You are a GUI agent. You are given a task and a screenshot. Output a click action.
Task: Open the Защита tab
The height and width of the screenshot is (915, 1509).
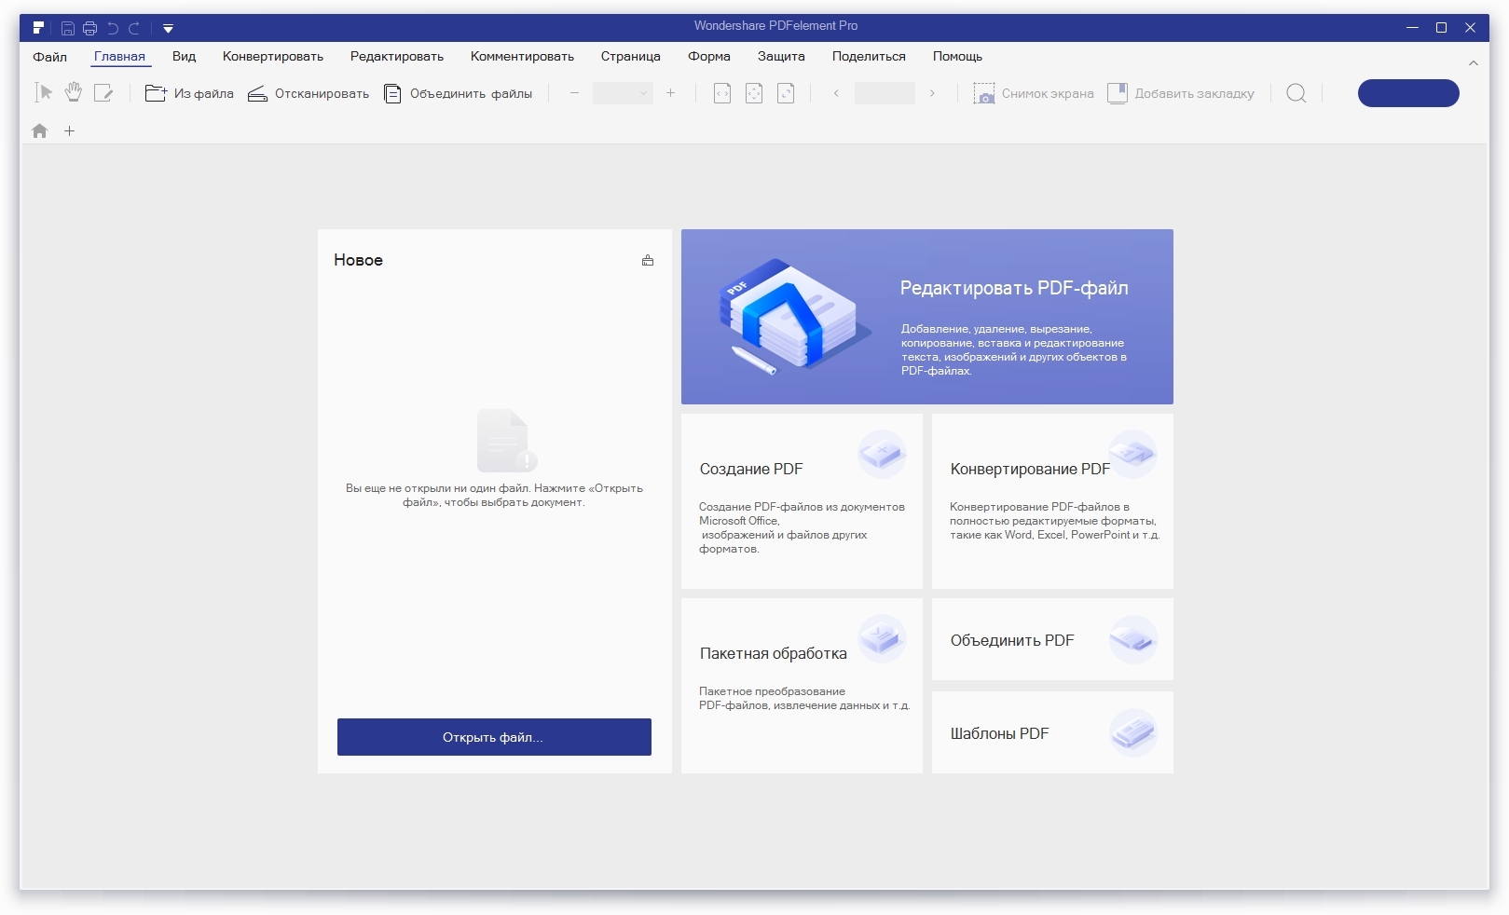tap(781, 57)
